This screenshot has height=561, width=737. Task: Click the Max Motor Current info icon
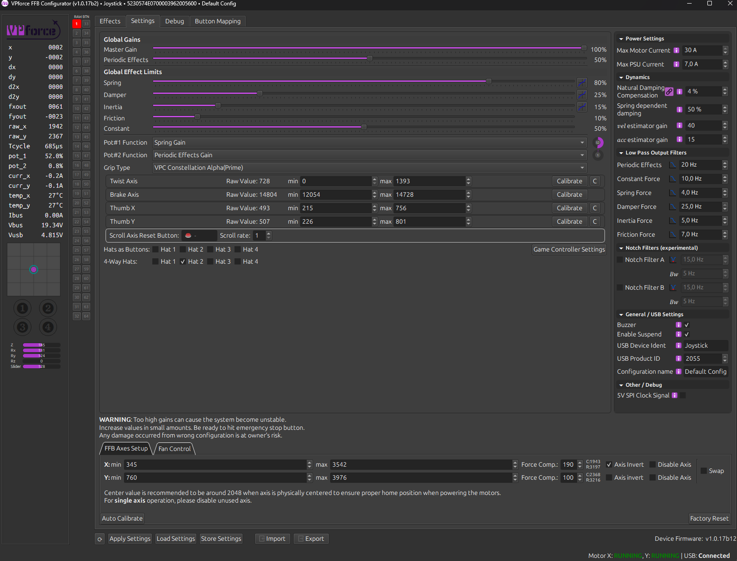point(676,50)
